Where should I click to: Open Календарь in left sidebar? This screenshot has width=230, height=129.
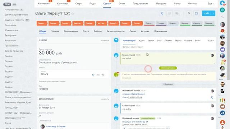coord(10,25)
